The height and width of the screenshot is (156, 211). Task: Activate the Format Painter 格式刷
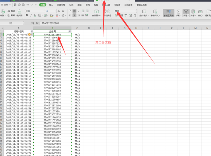19,13
